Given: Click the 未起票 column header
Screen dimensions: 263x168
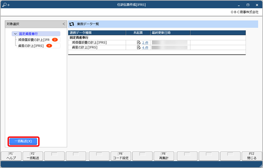Looking at the screenshot, I should tap(138, 33).
